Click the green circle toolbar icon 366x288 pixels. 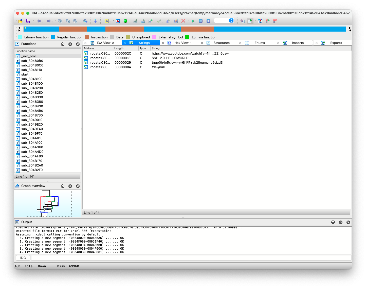125,21
